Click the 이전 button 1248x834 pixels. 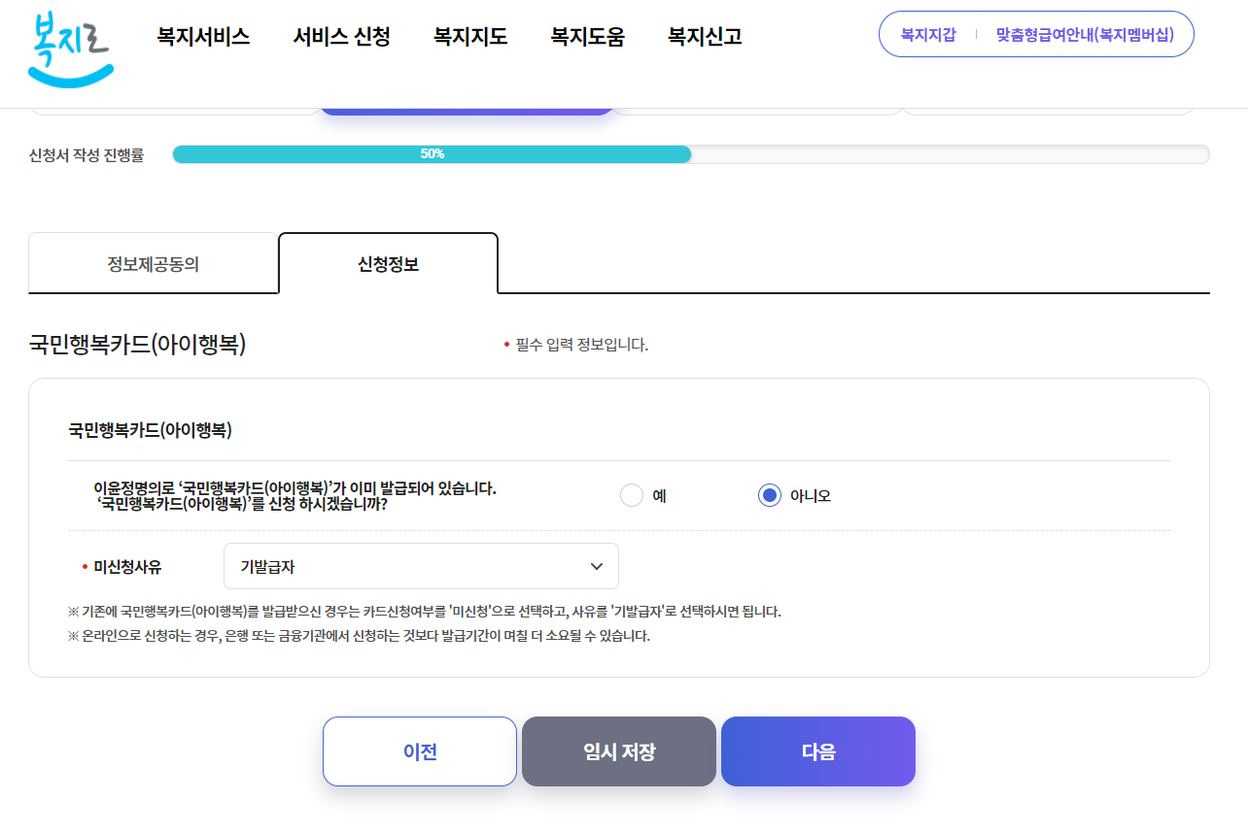point(420,751)
